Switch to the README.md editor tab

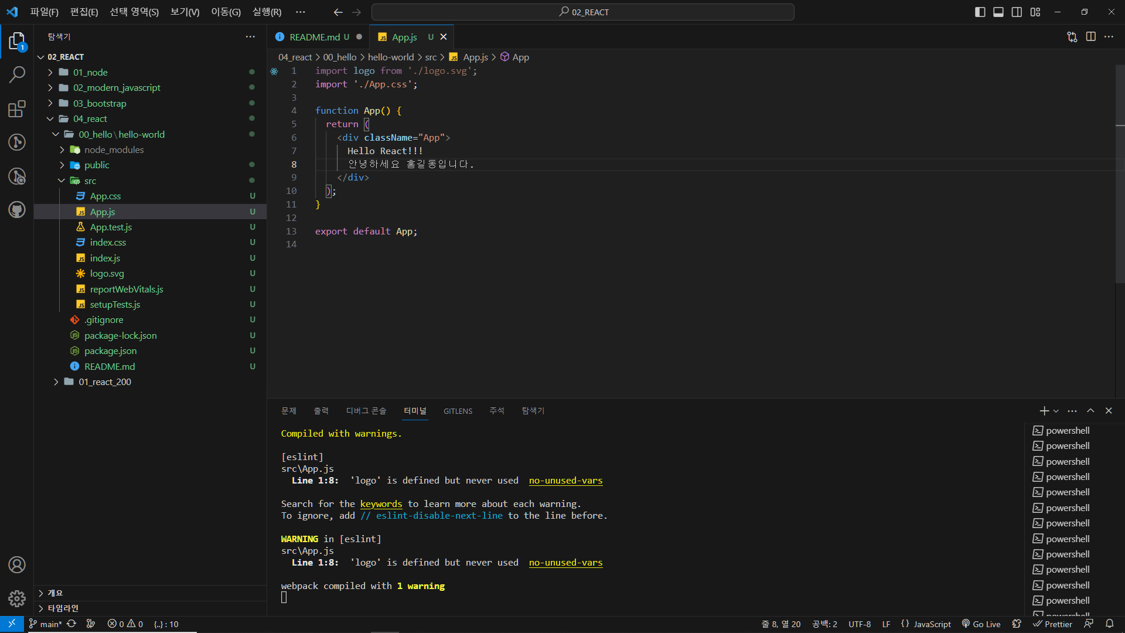pos(315,37)
